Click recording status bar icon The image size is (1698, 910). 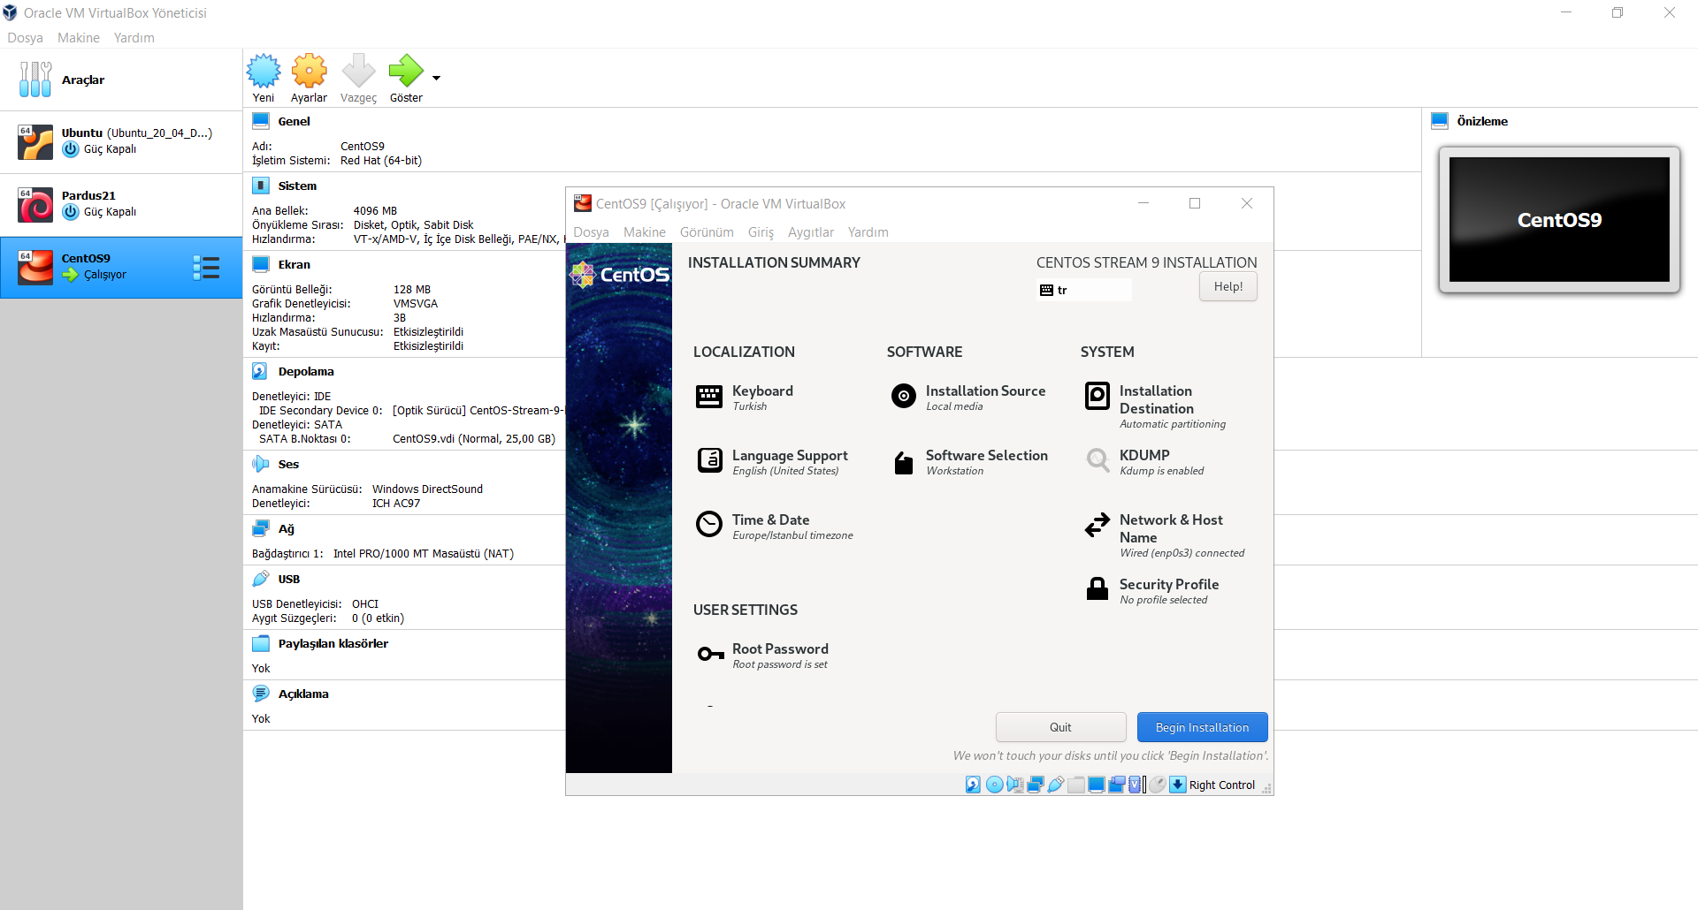point(1116,785)
